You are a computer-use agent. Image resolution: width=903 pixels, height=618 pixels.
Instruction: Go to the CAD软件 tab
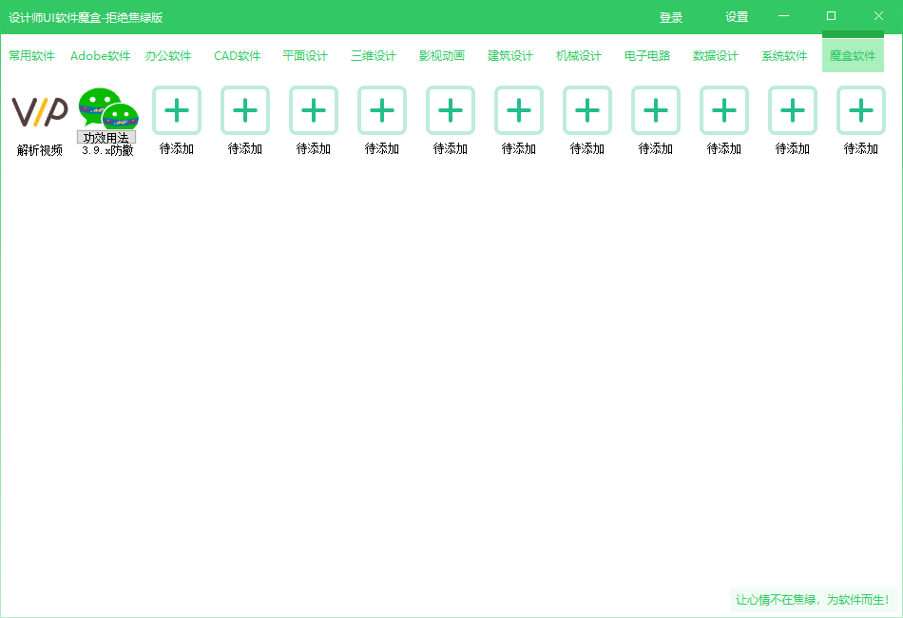click(237, 56)
